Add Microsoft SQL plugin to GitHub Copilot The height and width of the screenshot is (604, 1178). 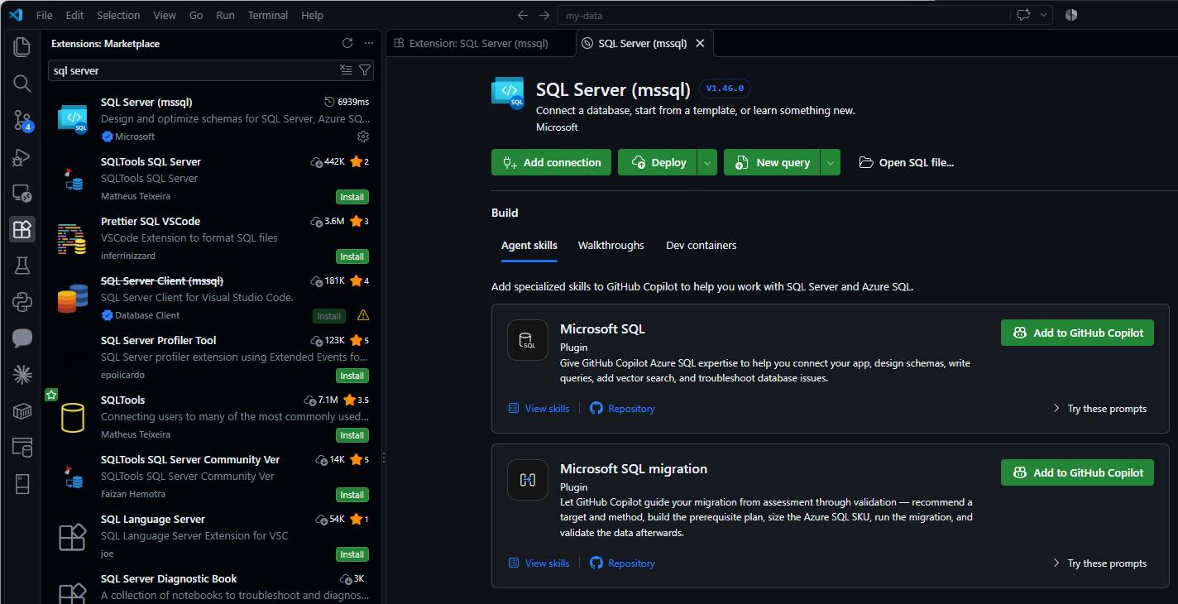point(1077,333)
